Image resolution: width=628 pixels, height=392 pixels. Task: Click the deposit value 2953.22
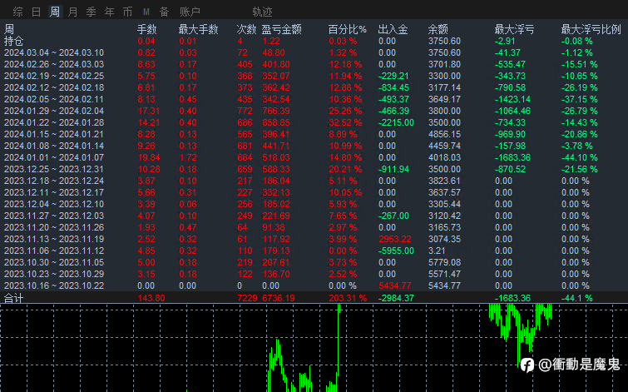click(395, 239)
